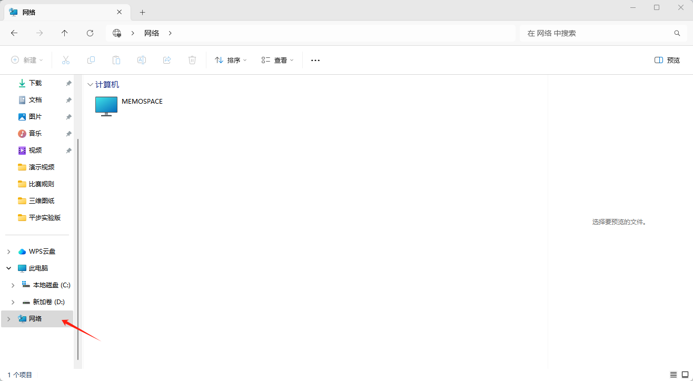Click the 在 网络 中搜索 search box
693x381 pixels.
point(598,33)
